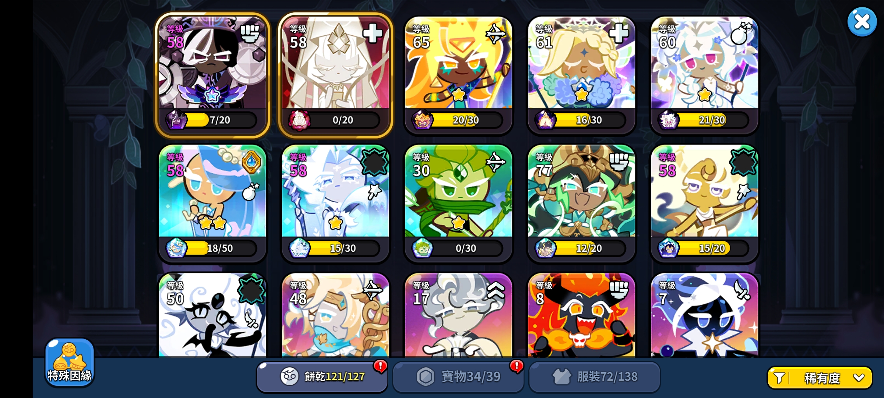Switch to the 餅乾121/127 tab
The width and height of the screenshot is (884, 398).
click(x=322, y=377)
